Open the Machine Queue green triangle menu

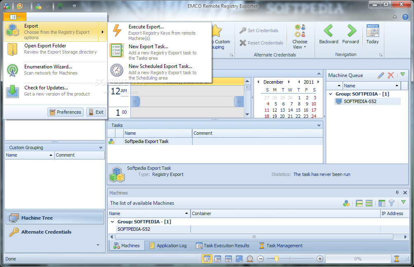[402, 75]
